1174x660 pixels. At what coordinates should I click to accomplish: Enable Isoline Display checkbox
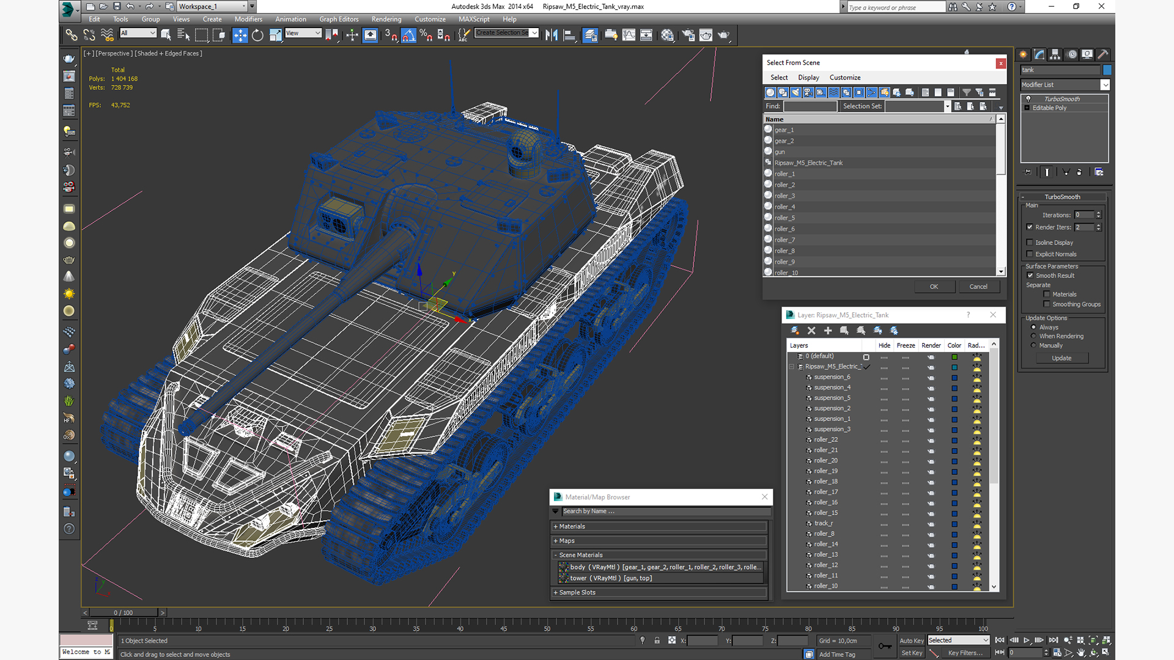click(1030, 243)
